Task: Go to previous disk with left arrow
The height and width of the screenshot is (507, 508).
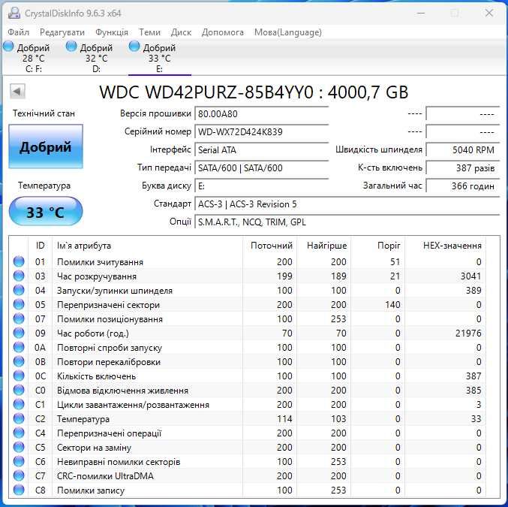Action: pos(17,91)
